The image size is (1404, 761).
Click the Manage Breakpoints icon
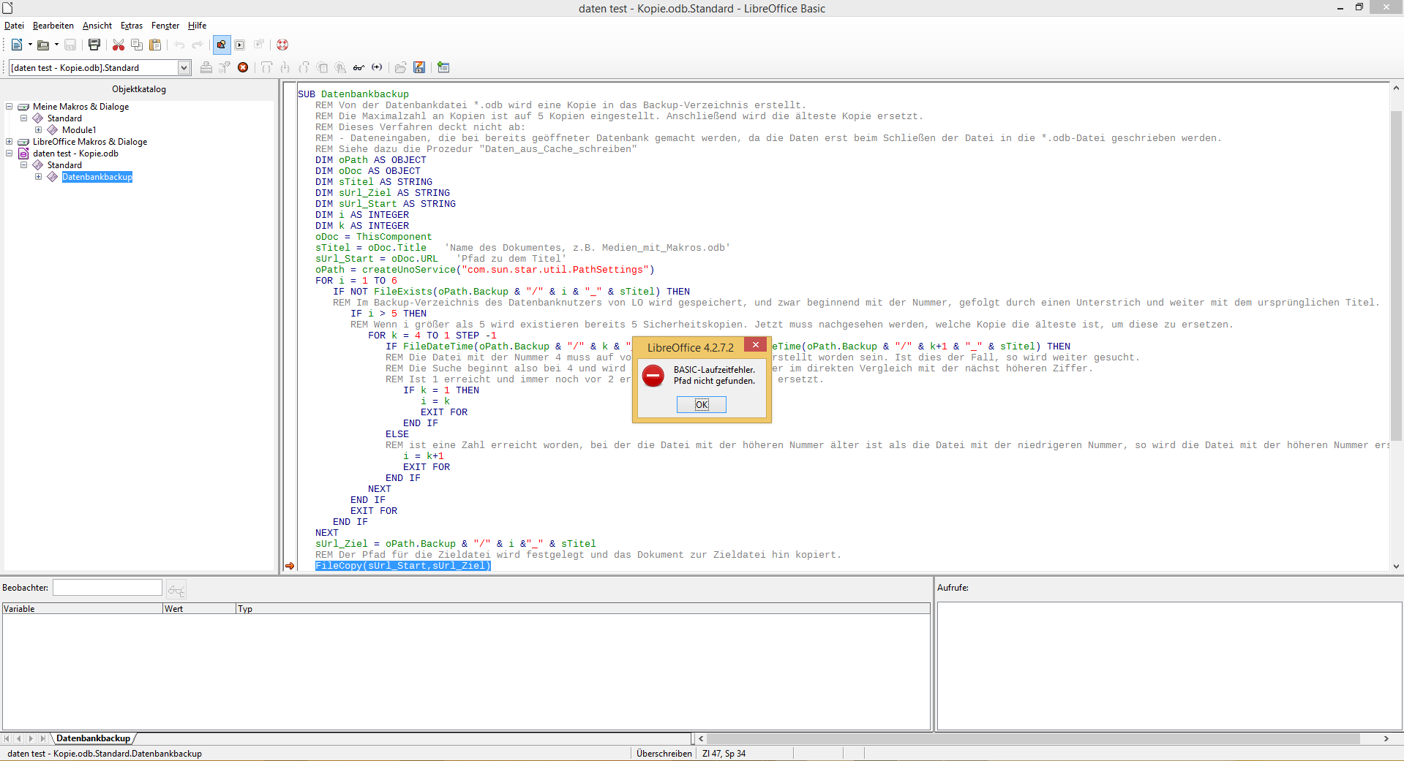[x=340, y=67]
